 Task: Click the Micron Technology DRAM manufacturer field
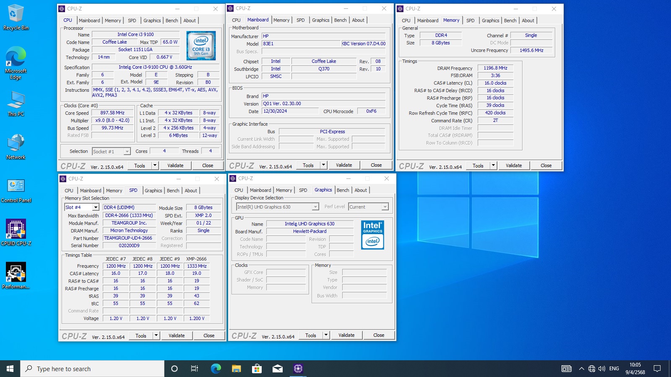pos(129,230)
